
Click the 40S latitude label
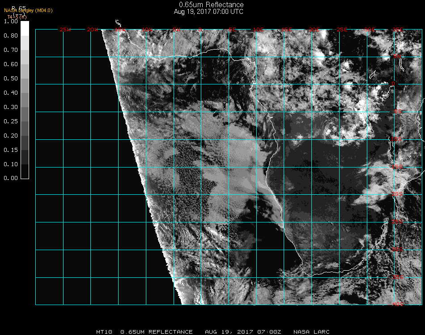click(398, 304)
